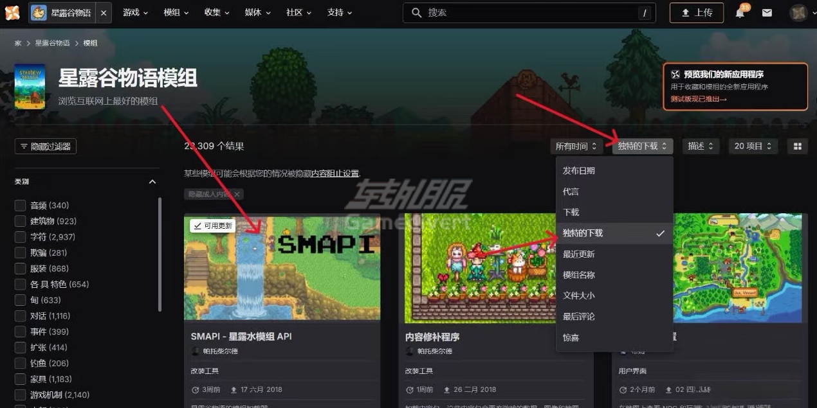Click the 隐藏过滤器 button
Image resolution: width=817 pixels, height=408 pixels.
point(45,146)
